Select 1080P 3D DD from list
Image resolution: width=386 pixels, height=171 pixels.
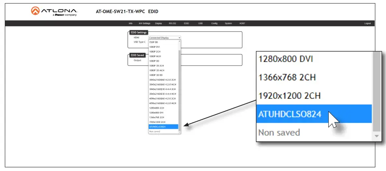[x=163, y=75]
